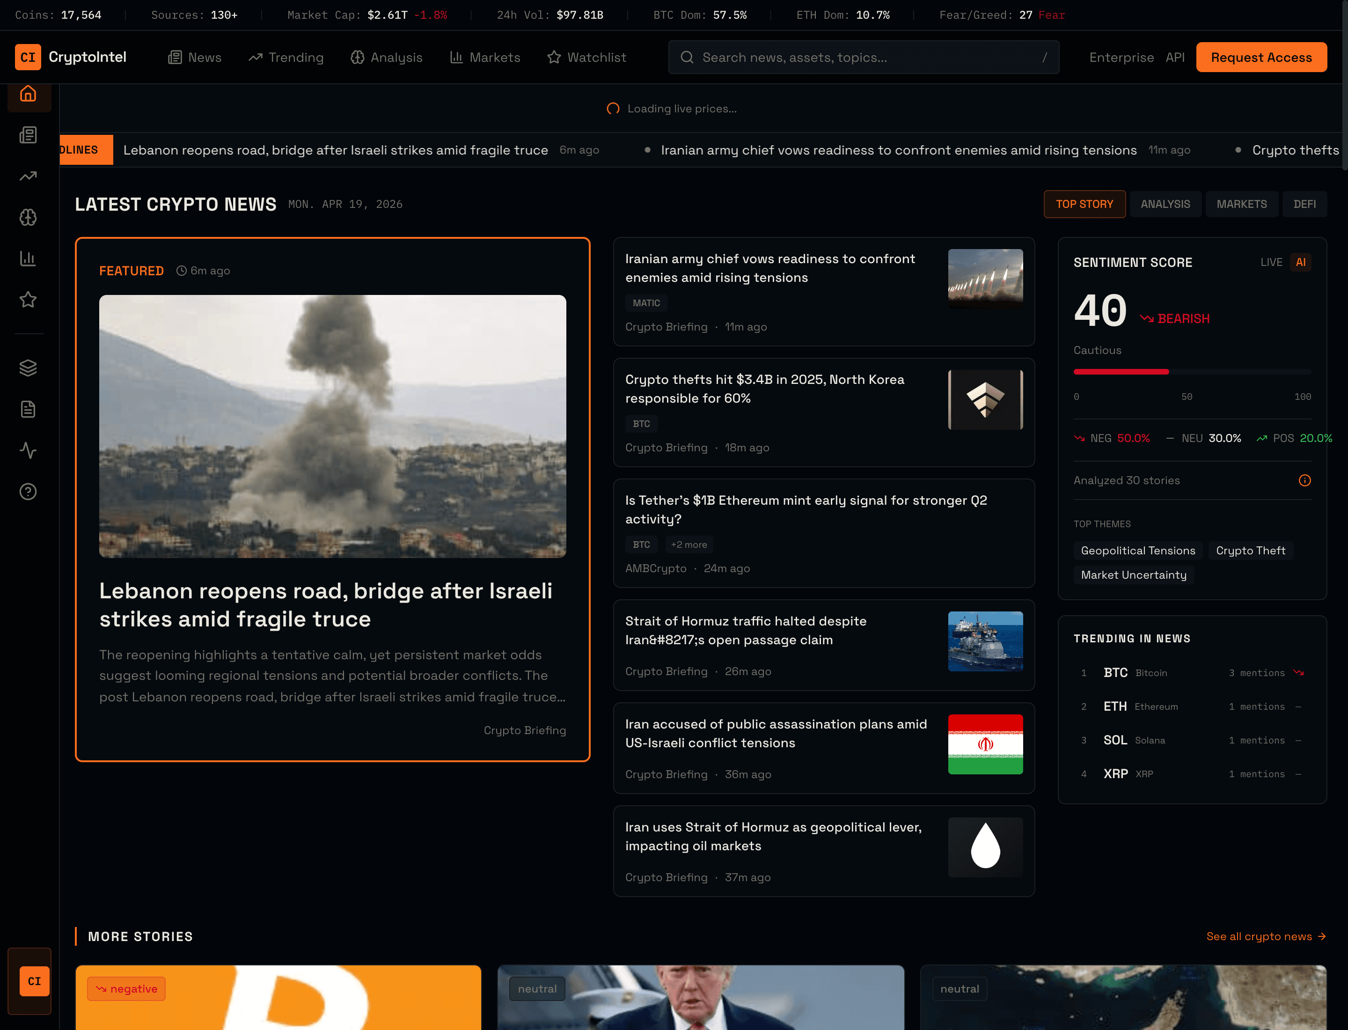This screenshot has height=1030, width=1348.
Task: Select the trending arrow icon in the sidebar
Action: pyautogui.click(x=28, y=176)
